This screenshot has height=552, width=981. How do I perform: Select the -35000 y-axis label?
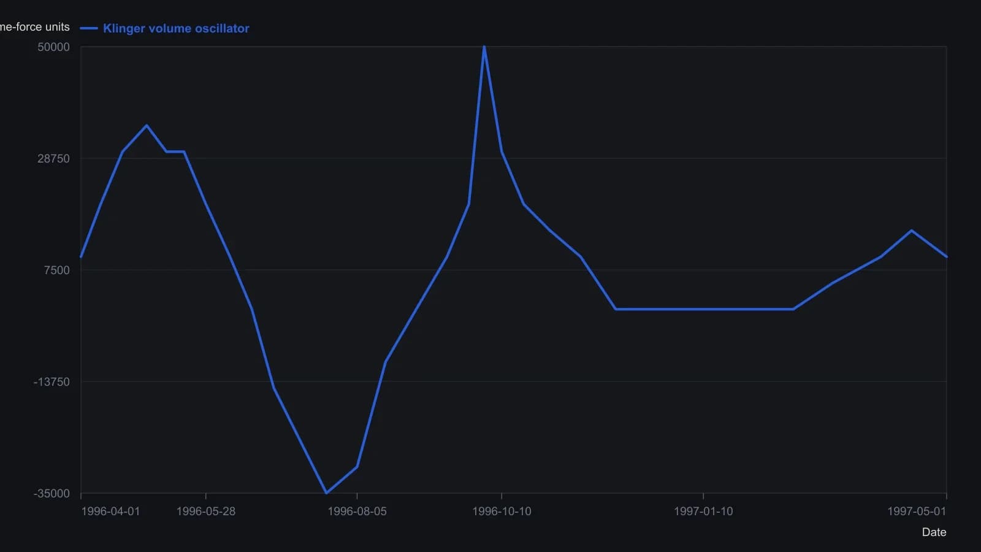(x=52, y=494)
